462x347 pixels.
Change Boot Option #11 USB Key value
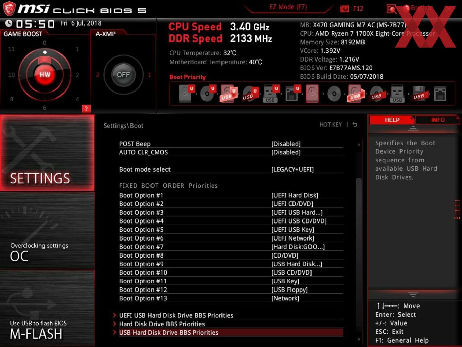click(x=285, y=281)
